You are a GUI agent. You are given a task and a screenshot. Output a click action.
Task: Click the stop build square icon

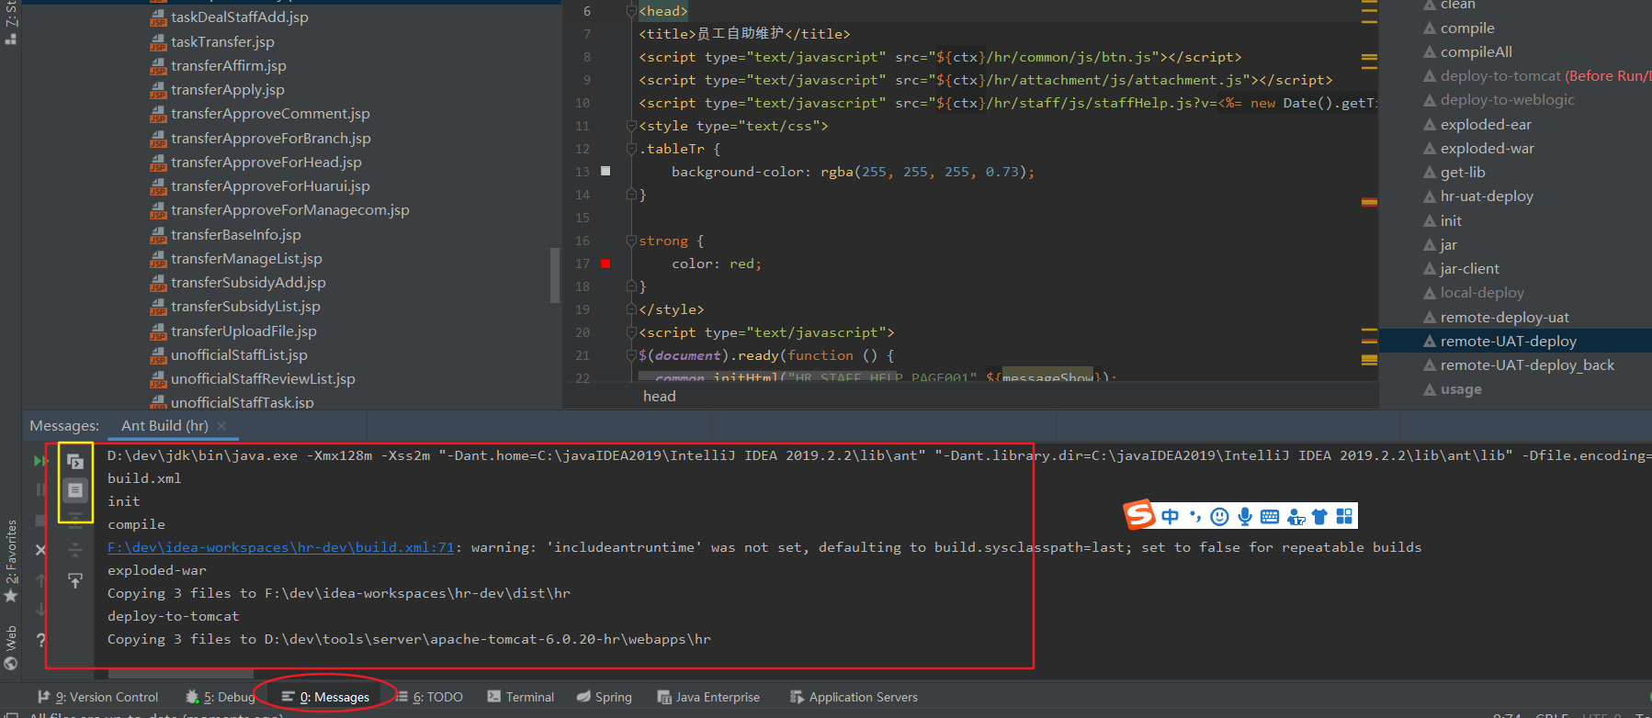click(40, 521)
